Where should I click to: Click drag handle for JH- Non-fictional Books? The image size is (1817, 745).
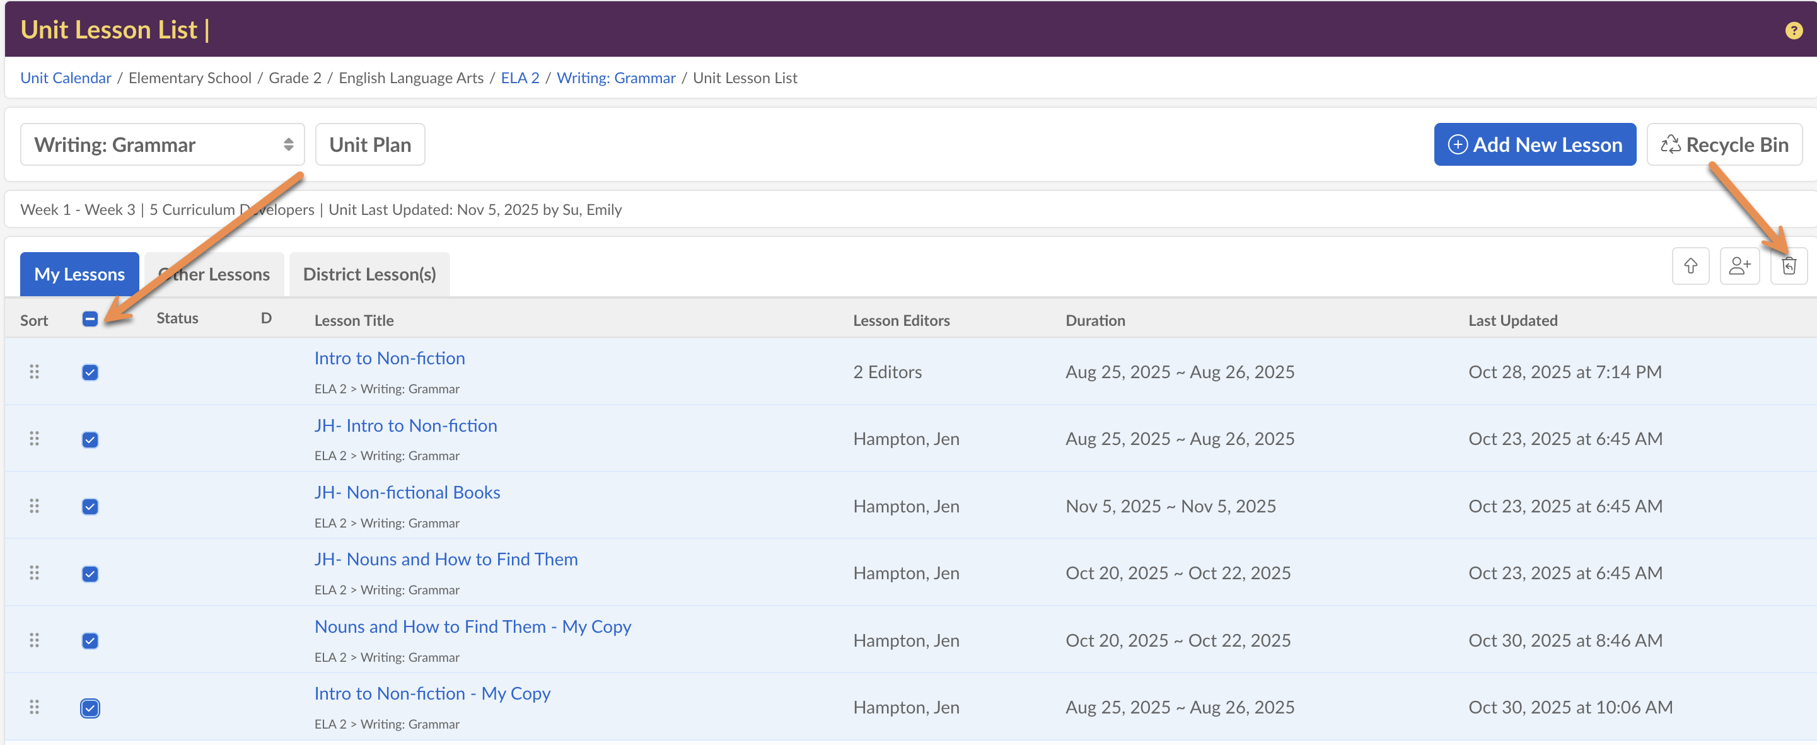click(x=34, y=506)
